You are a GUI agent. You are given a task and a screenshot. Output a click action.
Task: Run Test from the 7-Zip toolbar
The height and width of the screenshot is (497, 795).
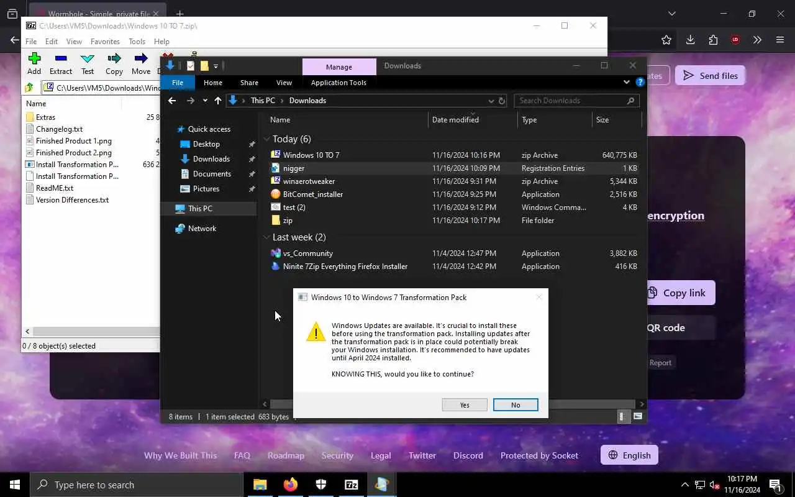88,63
